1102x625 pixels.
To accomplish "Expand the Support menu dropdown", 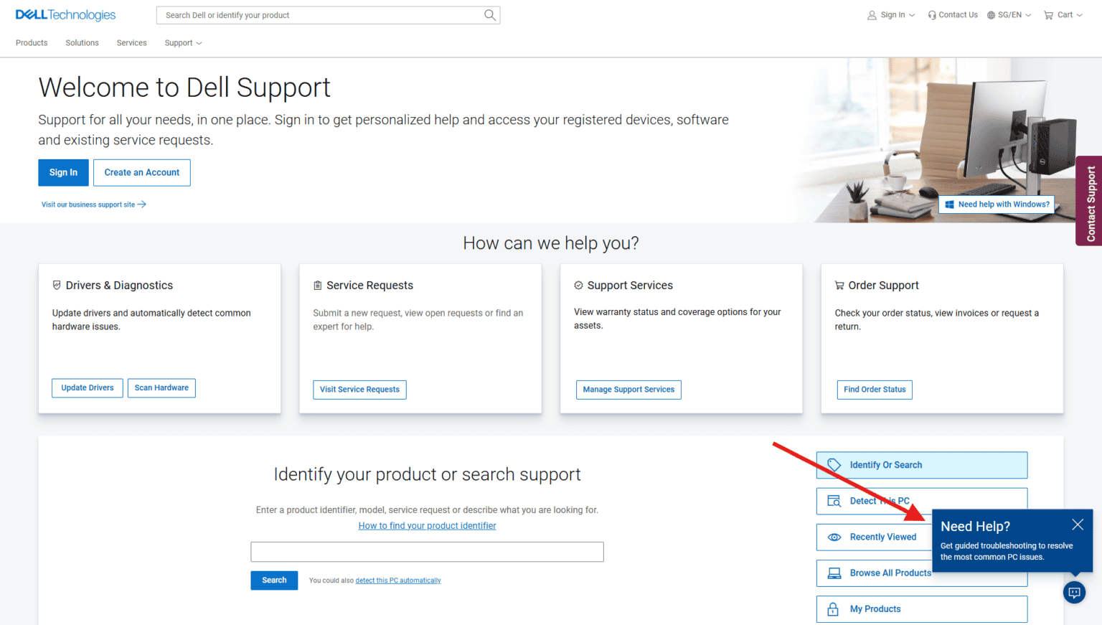I will (x=183, y=42).
